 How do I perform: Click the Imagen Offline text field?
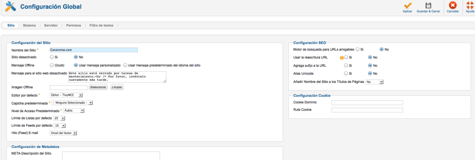(69, 88)
